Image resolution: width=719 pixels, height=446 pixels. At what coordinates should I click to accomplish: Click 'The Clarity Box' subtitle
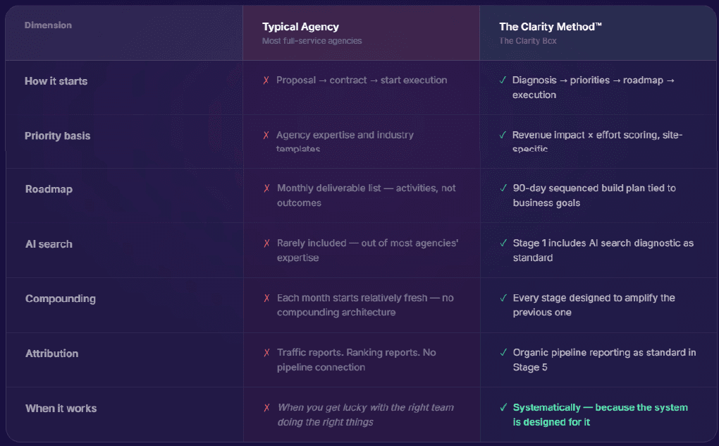coord(528,41)
